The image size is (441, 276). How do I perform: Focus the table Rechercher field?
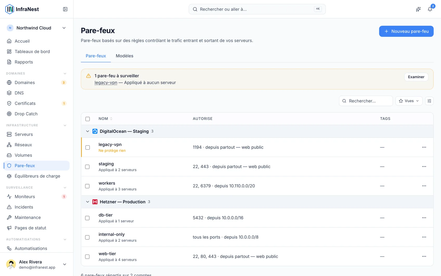click(x=366, y=101)
